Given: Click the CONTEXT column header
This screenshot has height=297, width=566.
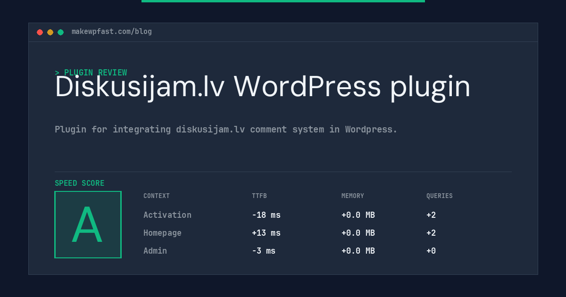Looking at the screenshot, I should (x=157, y=196).
